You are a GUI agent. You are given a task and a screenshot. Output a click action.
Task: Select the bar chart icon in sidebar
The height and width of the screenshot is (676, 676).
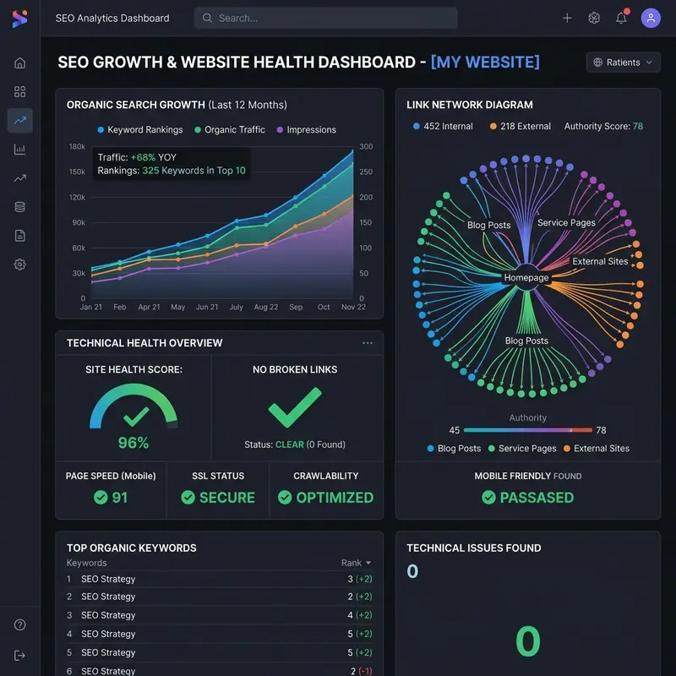19,150
